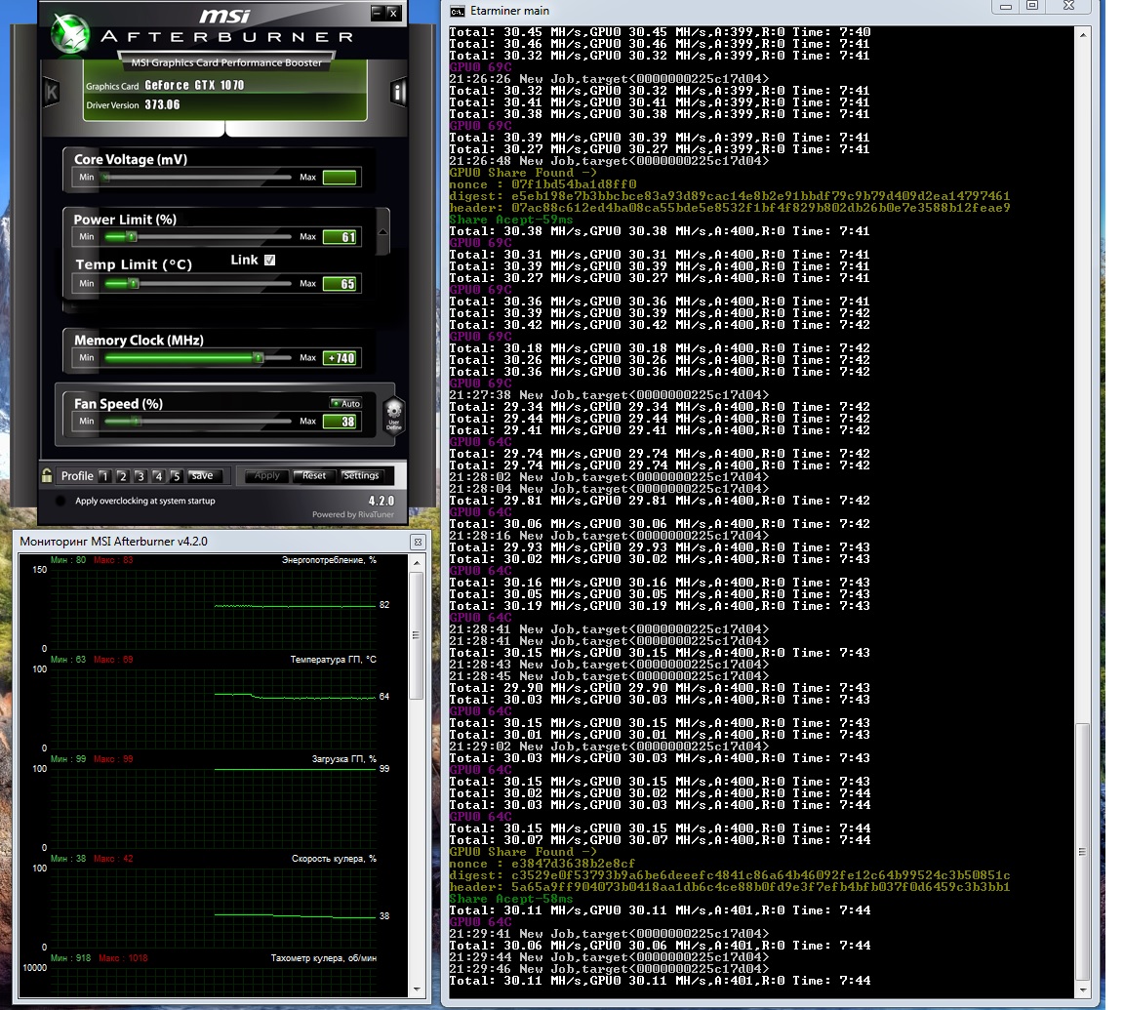Screen dimensions: 1124x1010
Task: Click the 'Мониторинг MSI Afterburner v4.2.0' title
Action: pyautogui.click(x=114, y=542)
